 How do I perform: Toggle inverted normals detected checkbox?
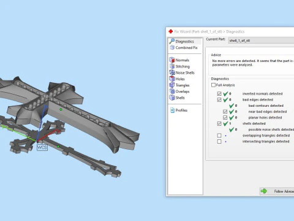(x=219, y=94)
